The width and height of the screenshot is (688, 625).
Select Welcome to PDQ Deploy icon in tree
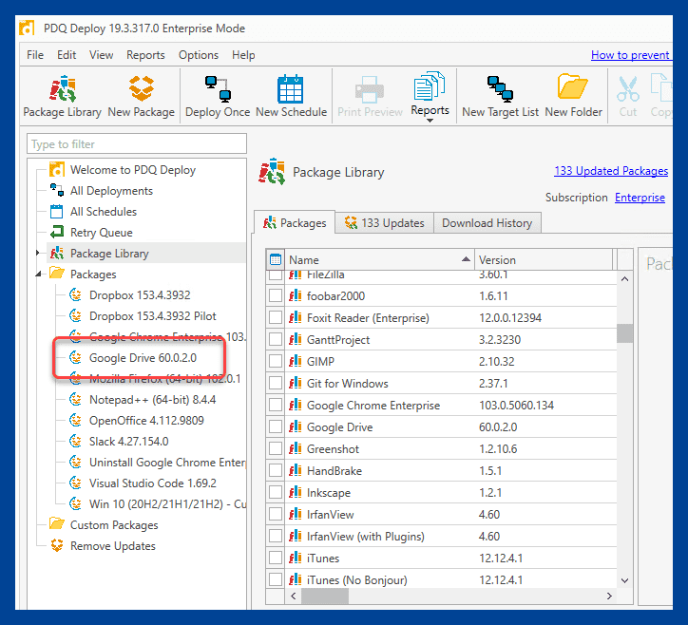pos(57,170)
